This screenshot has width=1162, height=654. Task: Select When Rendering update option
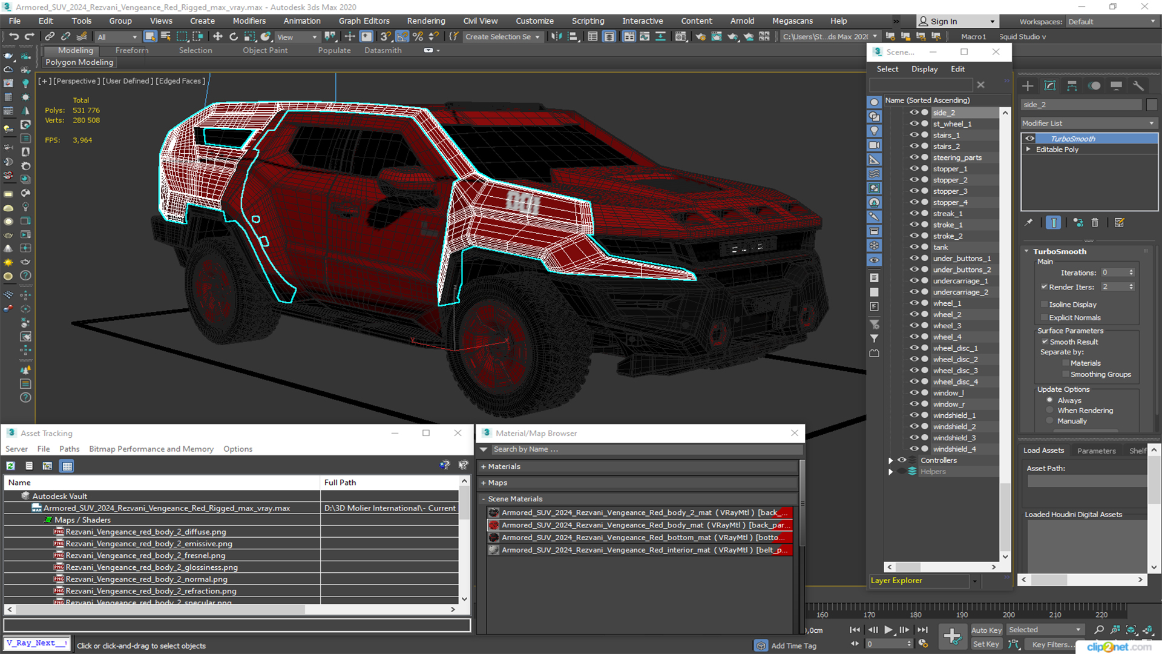pos(1050,411)
